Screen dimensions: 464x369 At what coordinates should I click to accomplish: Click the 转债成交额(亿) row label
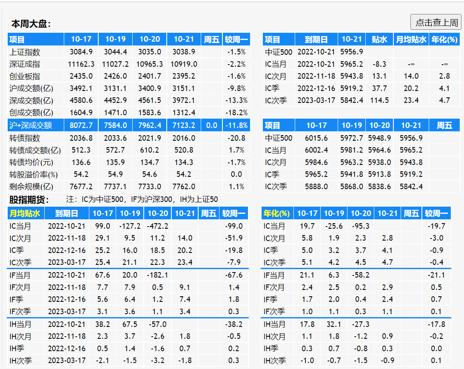click(x=35, y=150)
